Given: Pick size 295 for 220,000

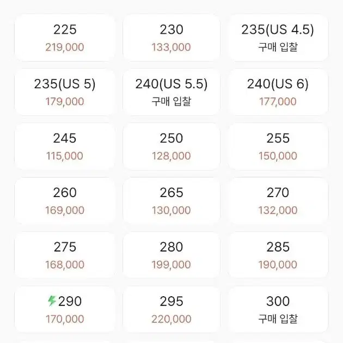Looking at the screenshot, I should 171,310.
